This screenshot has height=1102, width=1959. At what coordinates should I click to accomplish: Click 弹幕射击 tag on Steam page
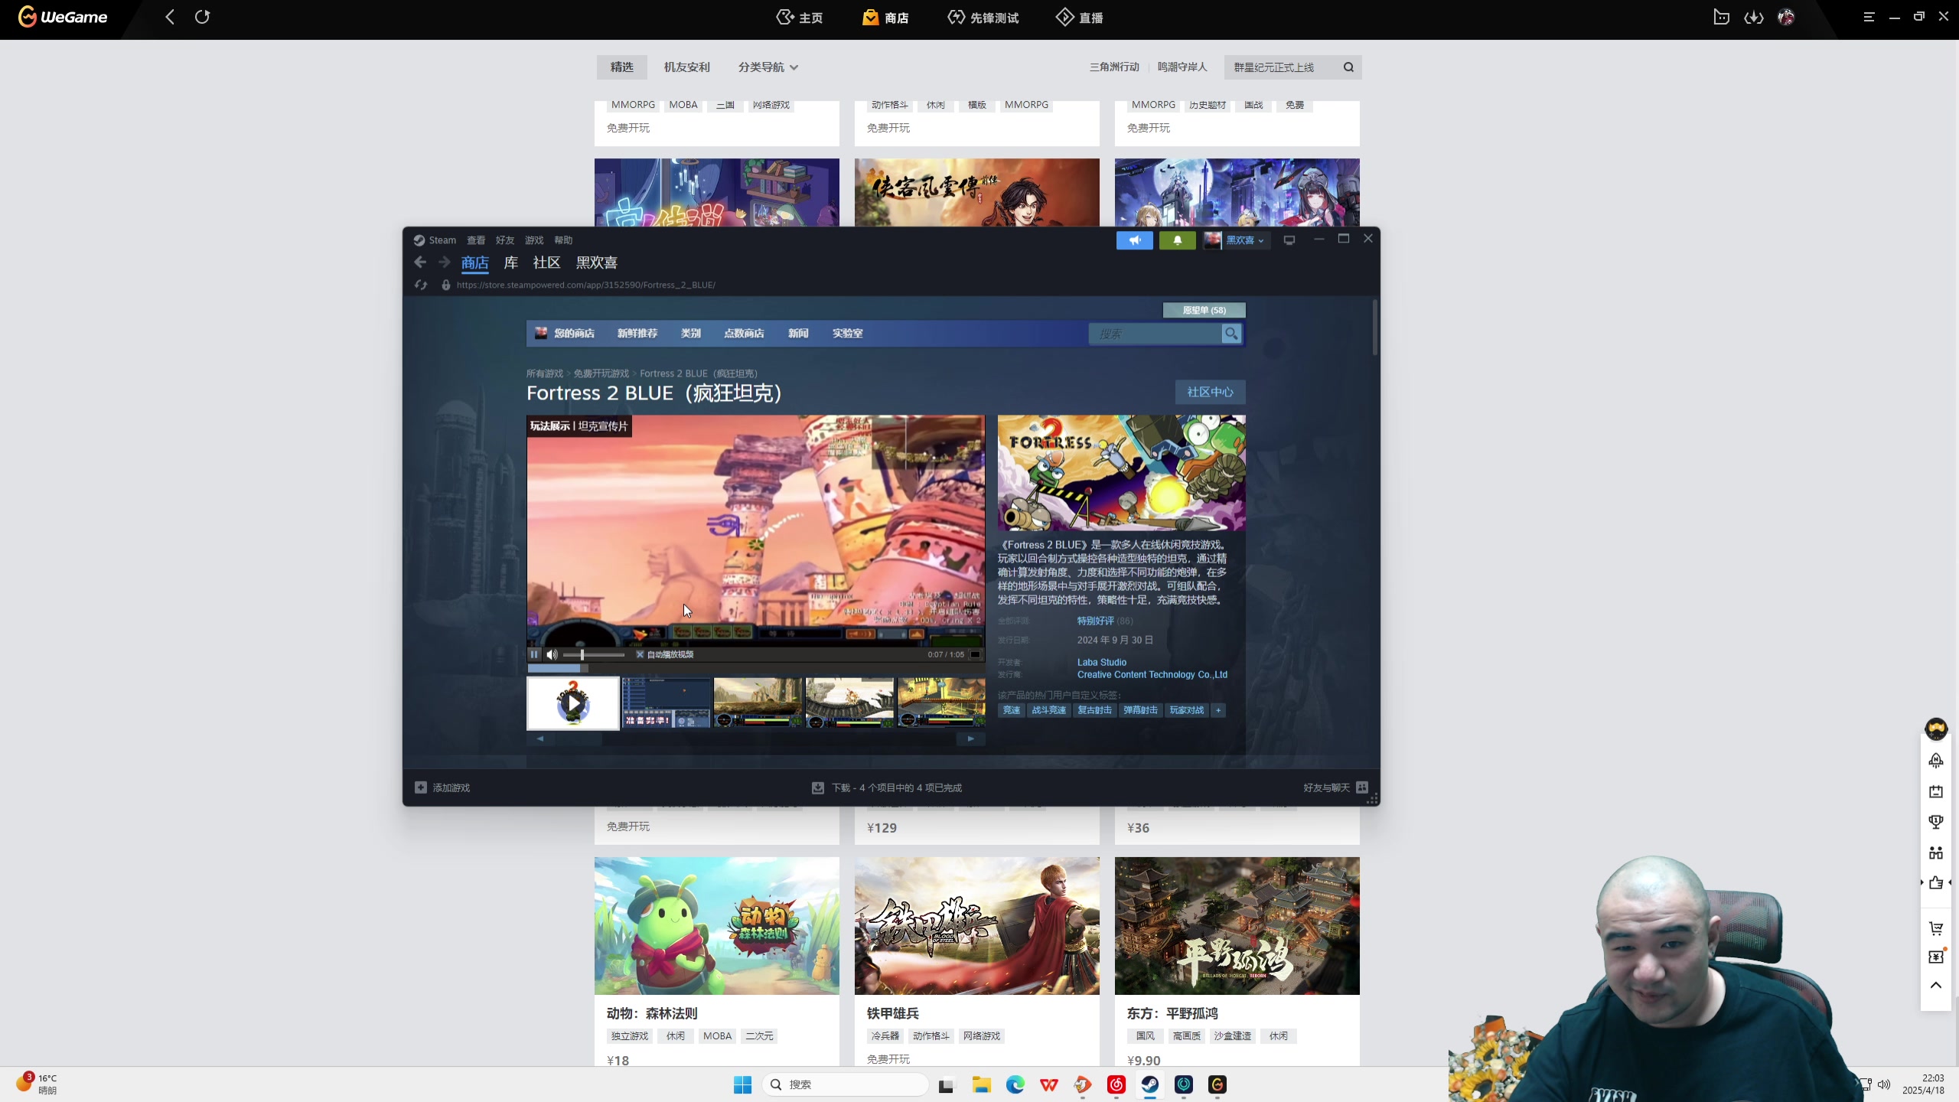(1140, 710)
